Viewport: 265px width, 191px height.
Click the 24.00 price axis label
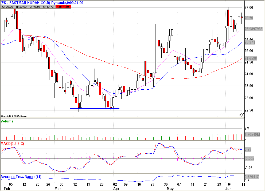point(249,74)
